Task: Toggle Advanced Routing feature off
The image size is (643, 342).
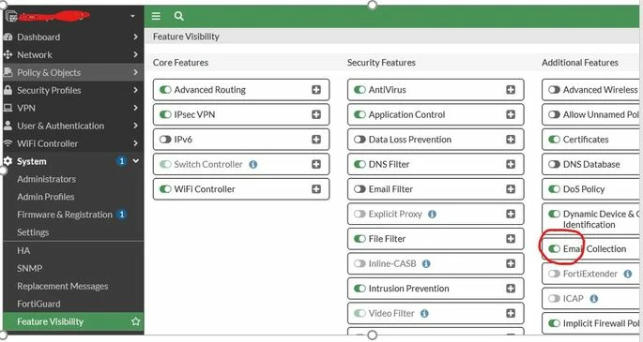Action: [165, 90]
